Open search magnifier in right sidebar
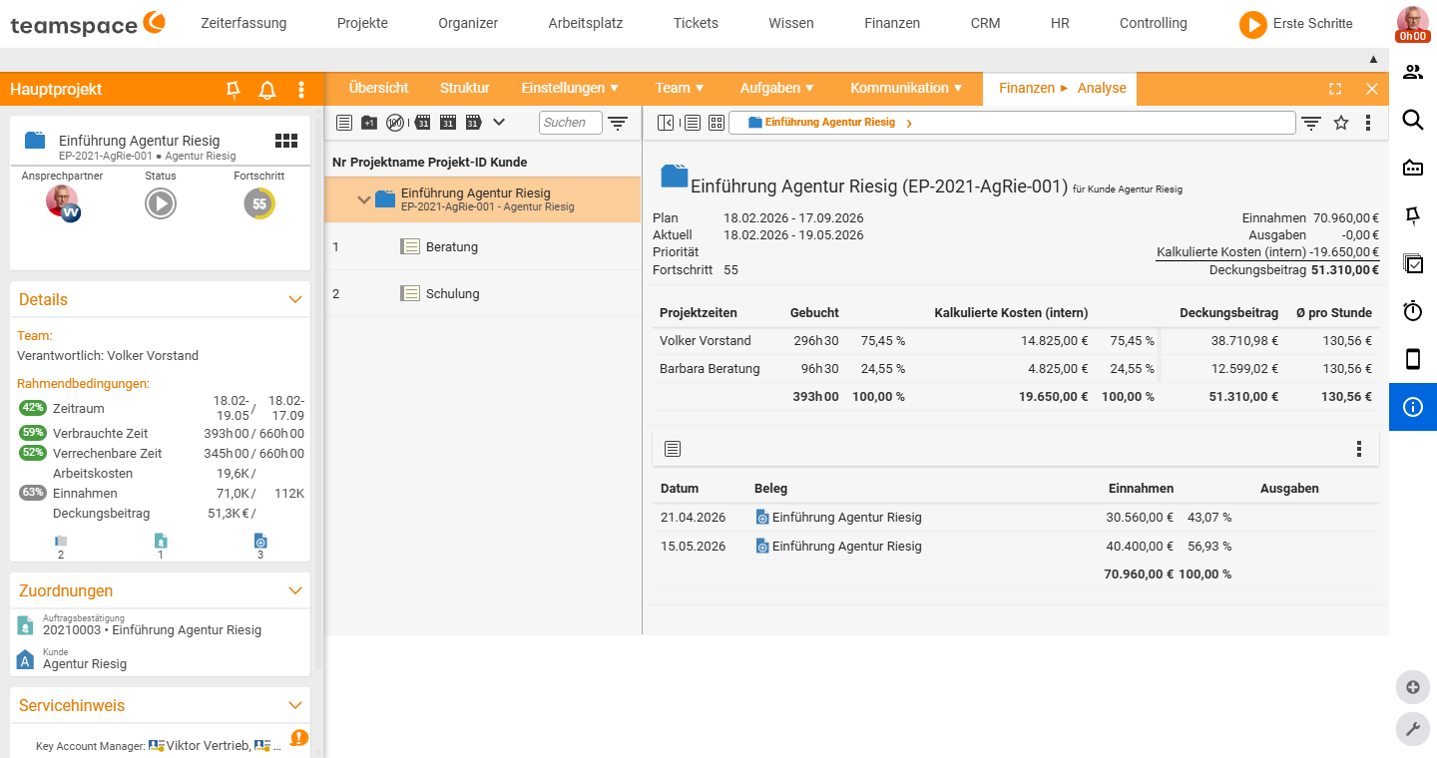 (1413, 120)
